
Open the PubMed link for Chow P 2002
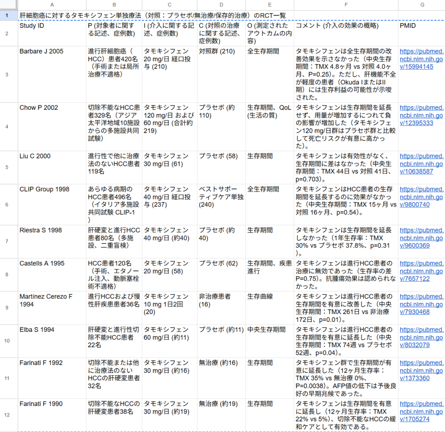coord(421,115)
